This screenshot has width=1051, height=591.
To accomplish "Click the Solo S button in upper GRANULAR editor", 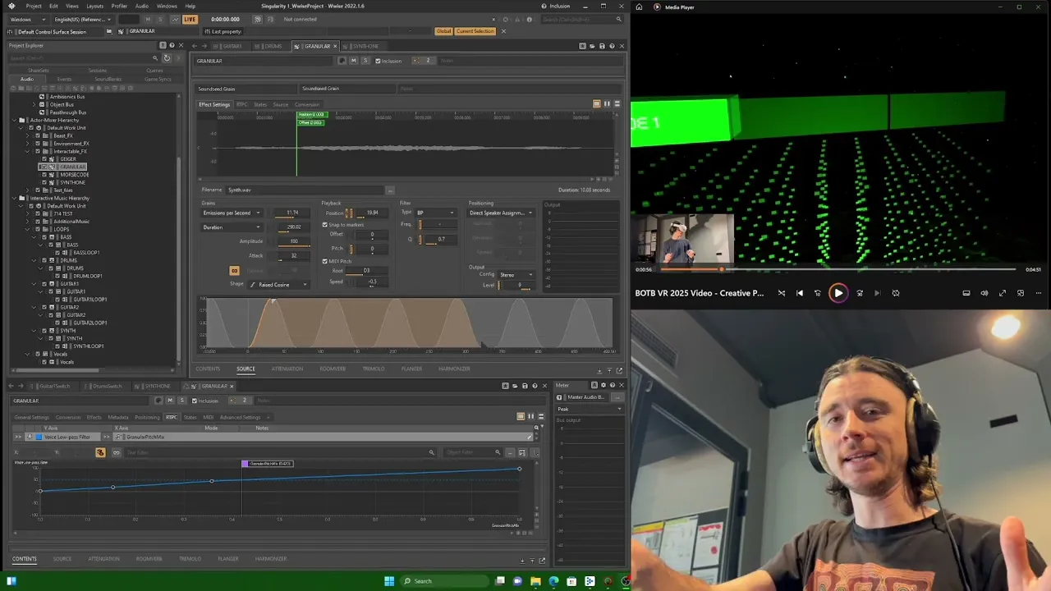I will pos(365,61).
